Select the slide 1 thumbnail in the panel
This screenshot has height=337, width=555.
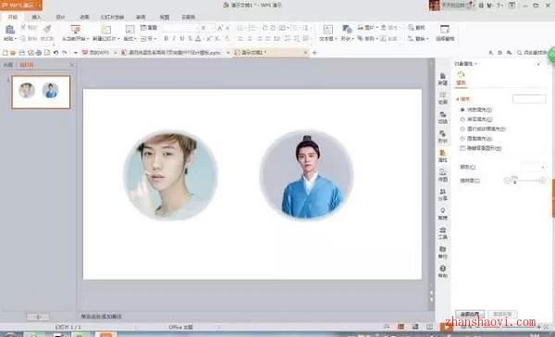(41, 92)
